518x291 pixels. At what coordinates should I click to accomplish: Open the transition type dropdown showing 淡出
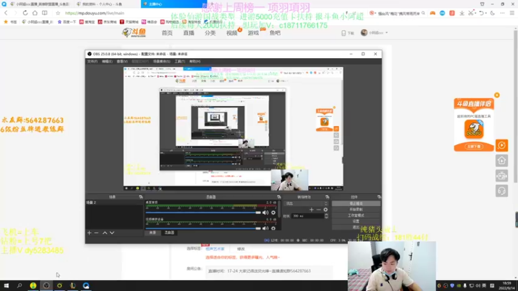[306, 204]
